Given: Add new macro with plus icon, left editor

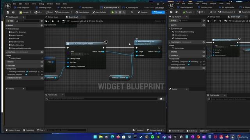Looking at the screenshot, I should tap(42, 62).
